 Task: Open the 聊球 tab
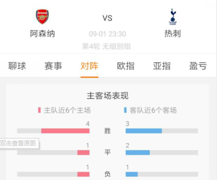pyautogui.click(x=17, y=66)
